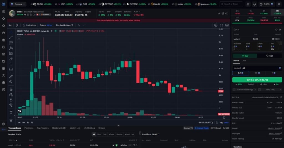The width and height of the screenshot is (284, 148).
Task: Click the mevx logo home icon
Action: pyautogui.click(x=3, y=4)
